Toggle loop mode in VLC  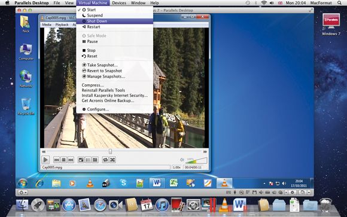click(x=105, y=160)
